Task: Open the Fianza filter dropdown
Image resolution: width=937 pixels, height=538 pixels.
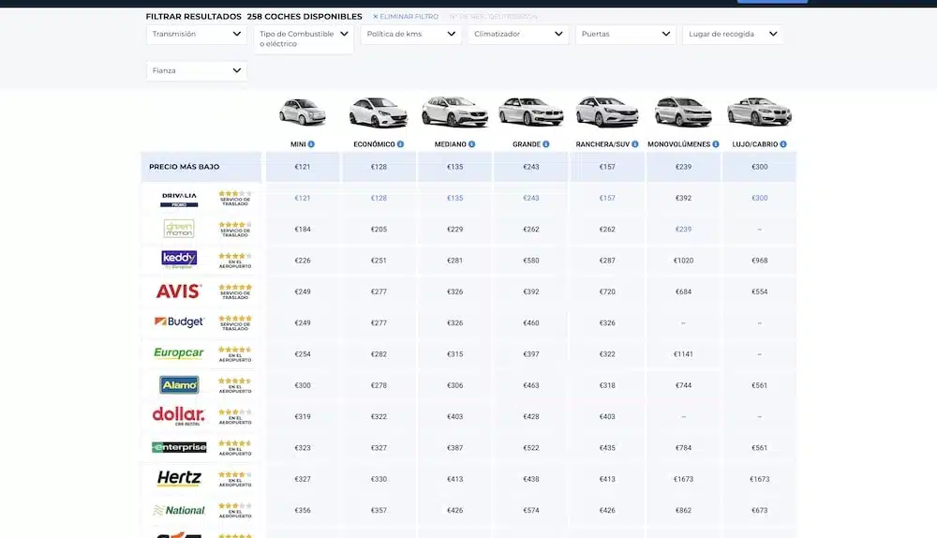Action: pos(197,70)
